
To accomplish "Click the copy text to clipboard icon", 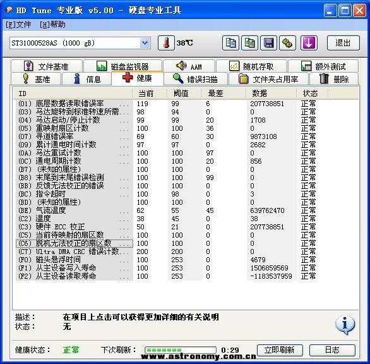I will (230, 43).
